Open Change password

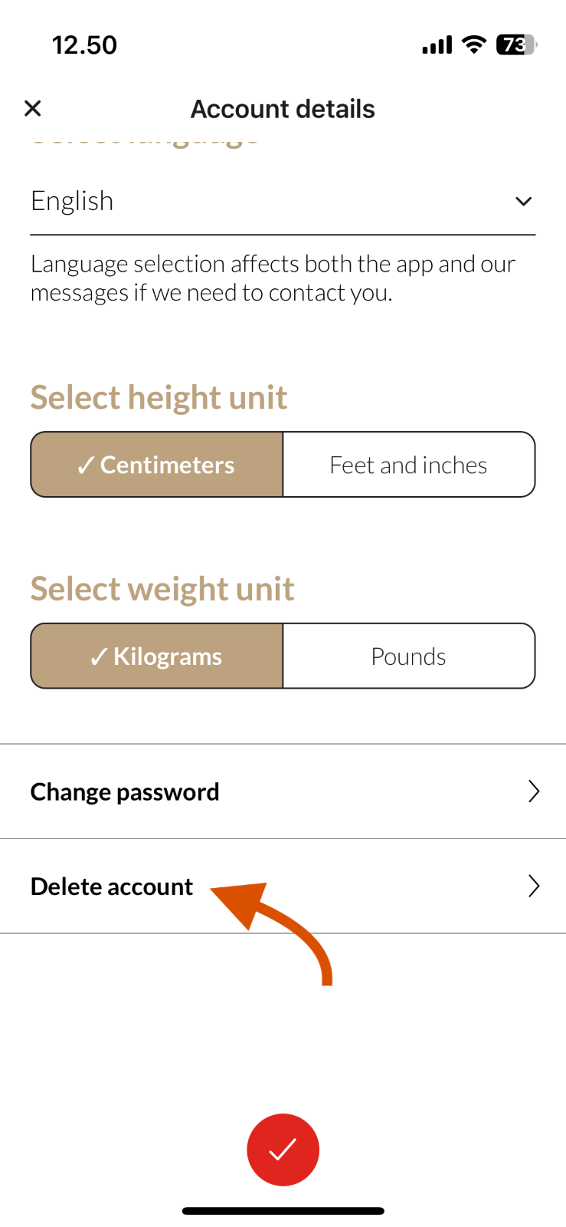(x=283, y=791)
